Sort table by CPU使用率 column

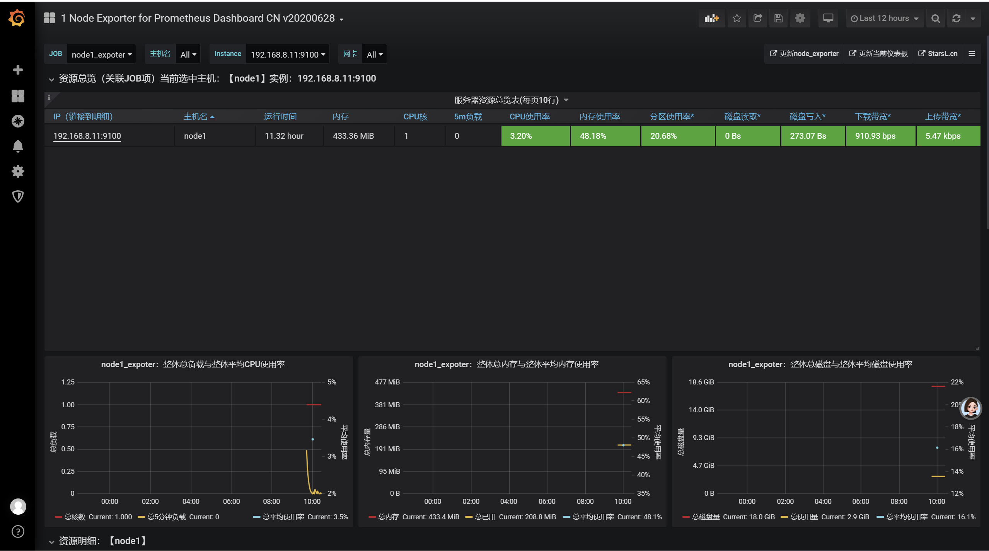pos(530,117)
